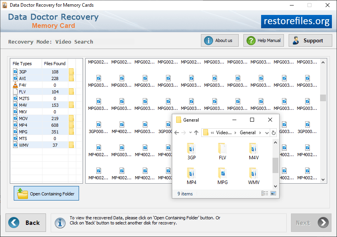Click scroll up arrow in General window
The height and width of the screenshot is (237, 337).
click(275, 142)
